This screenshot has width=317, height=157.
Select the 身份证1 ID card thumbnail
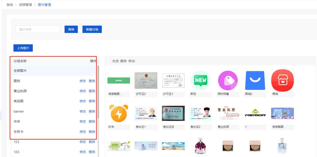[x=146, y=113]
